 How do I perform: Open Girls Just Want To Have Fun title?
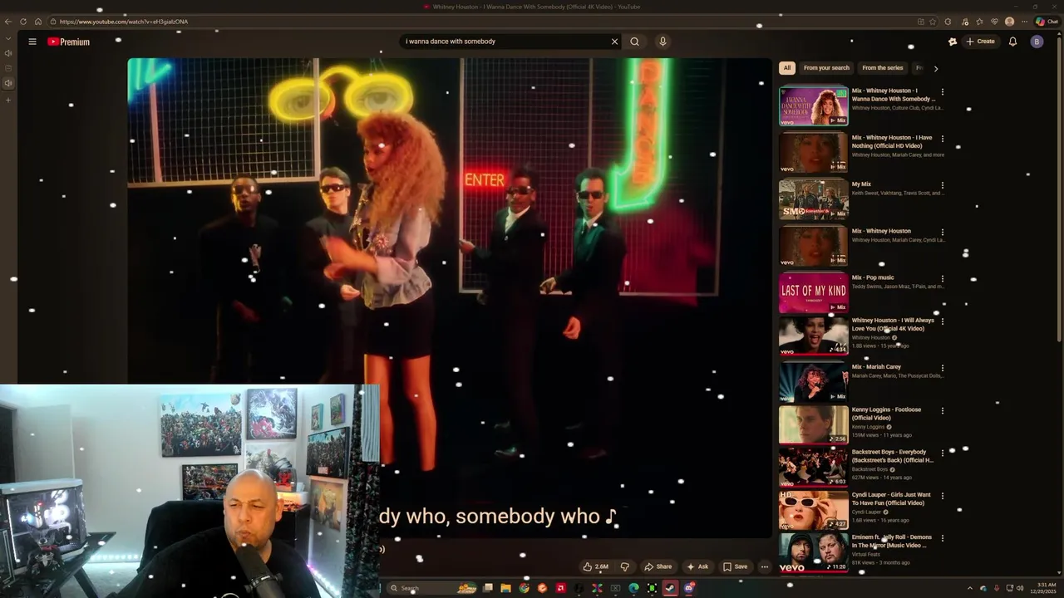click(891, 499)
